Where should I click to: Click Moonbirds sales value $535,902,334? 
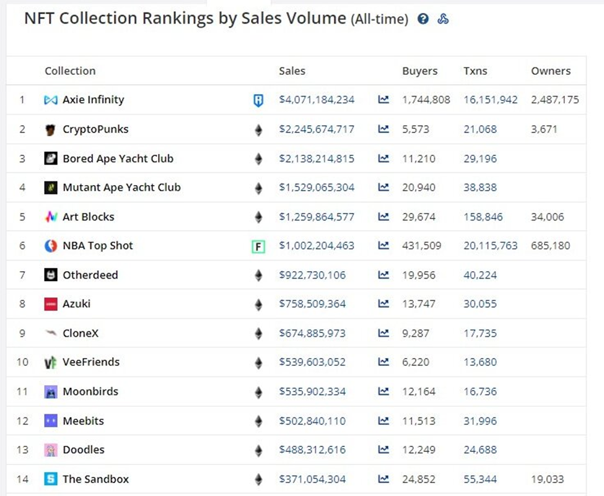[312, 391]
